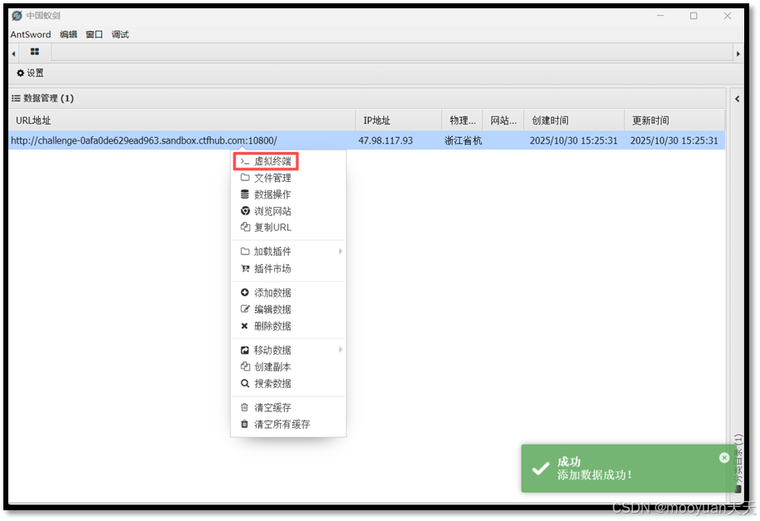The image size is (760, 521).
Task: Expand the 加载插件 submenu arrow
Action: click(x=341, y=251)
